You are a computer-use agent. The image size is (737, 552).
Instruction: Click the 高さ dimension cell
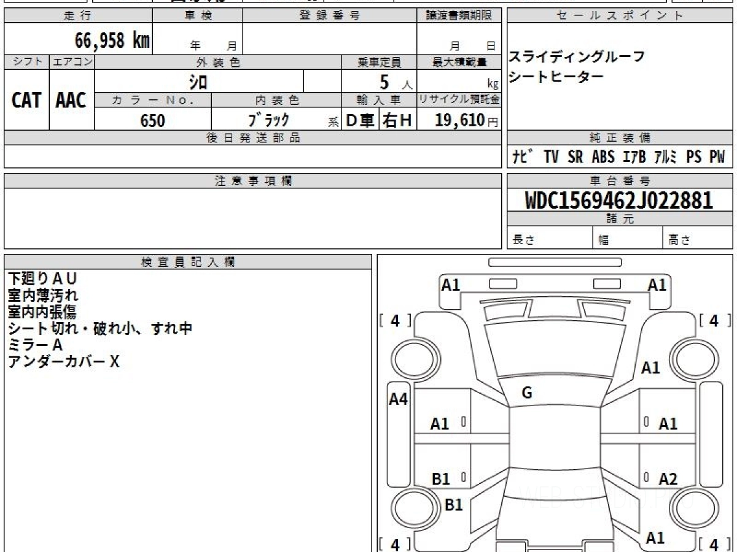(x=698, y=238)
